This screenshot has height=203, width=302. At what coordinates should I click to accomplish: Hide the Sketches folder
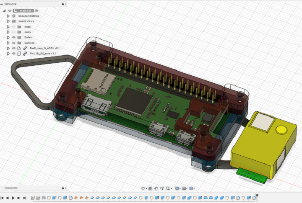coord(14,43)
